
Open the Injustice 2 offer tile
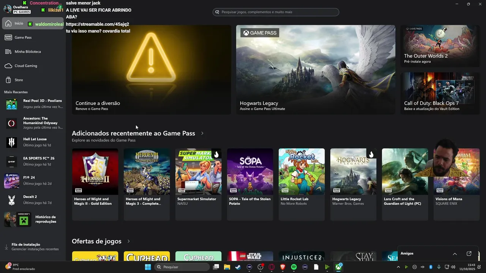coord(301,256)
